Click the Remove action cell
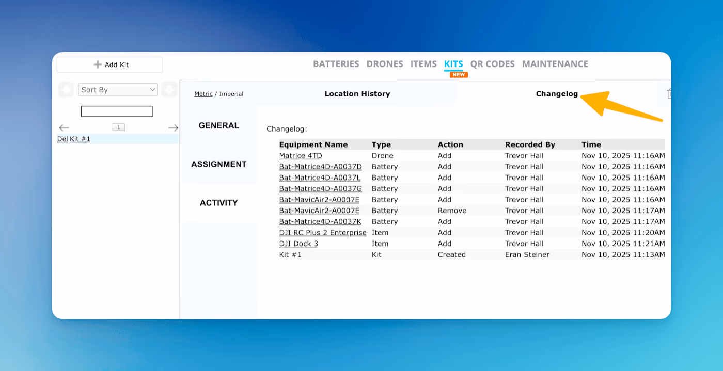Image resolution: width=723 pixels, height=371 pixels. tap(452, 211)
